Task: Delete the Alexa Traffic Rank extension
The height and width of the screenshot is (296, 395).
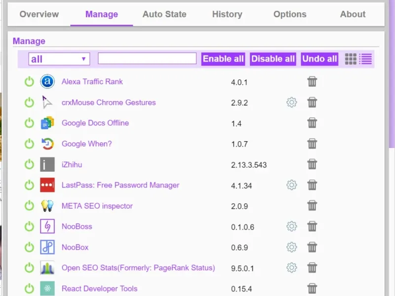Action: point(312,82)
